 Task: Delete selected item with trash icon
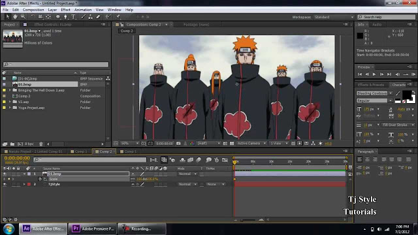(40, 144)
